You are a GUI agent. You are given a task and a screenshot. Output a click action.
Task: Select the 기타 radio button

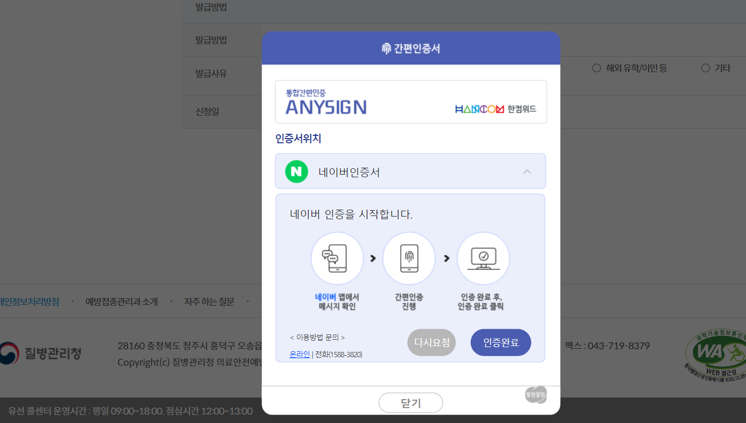coord(706,68)
